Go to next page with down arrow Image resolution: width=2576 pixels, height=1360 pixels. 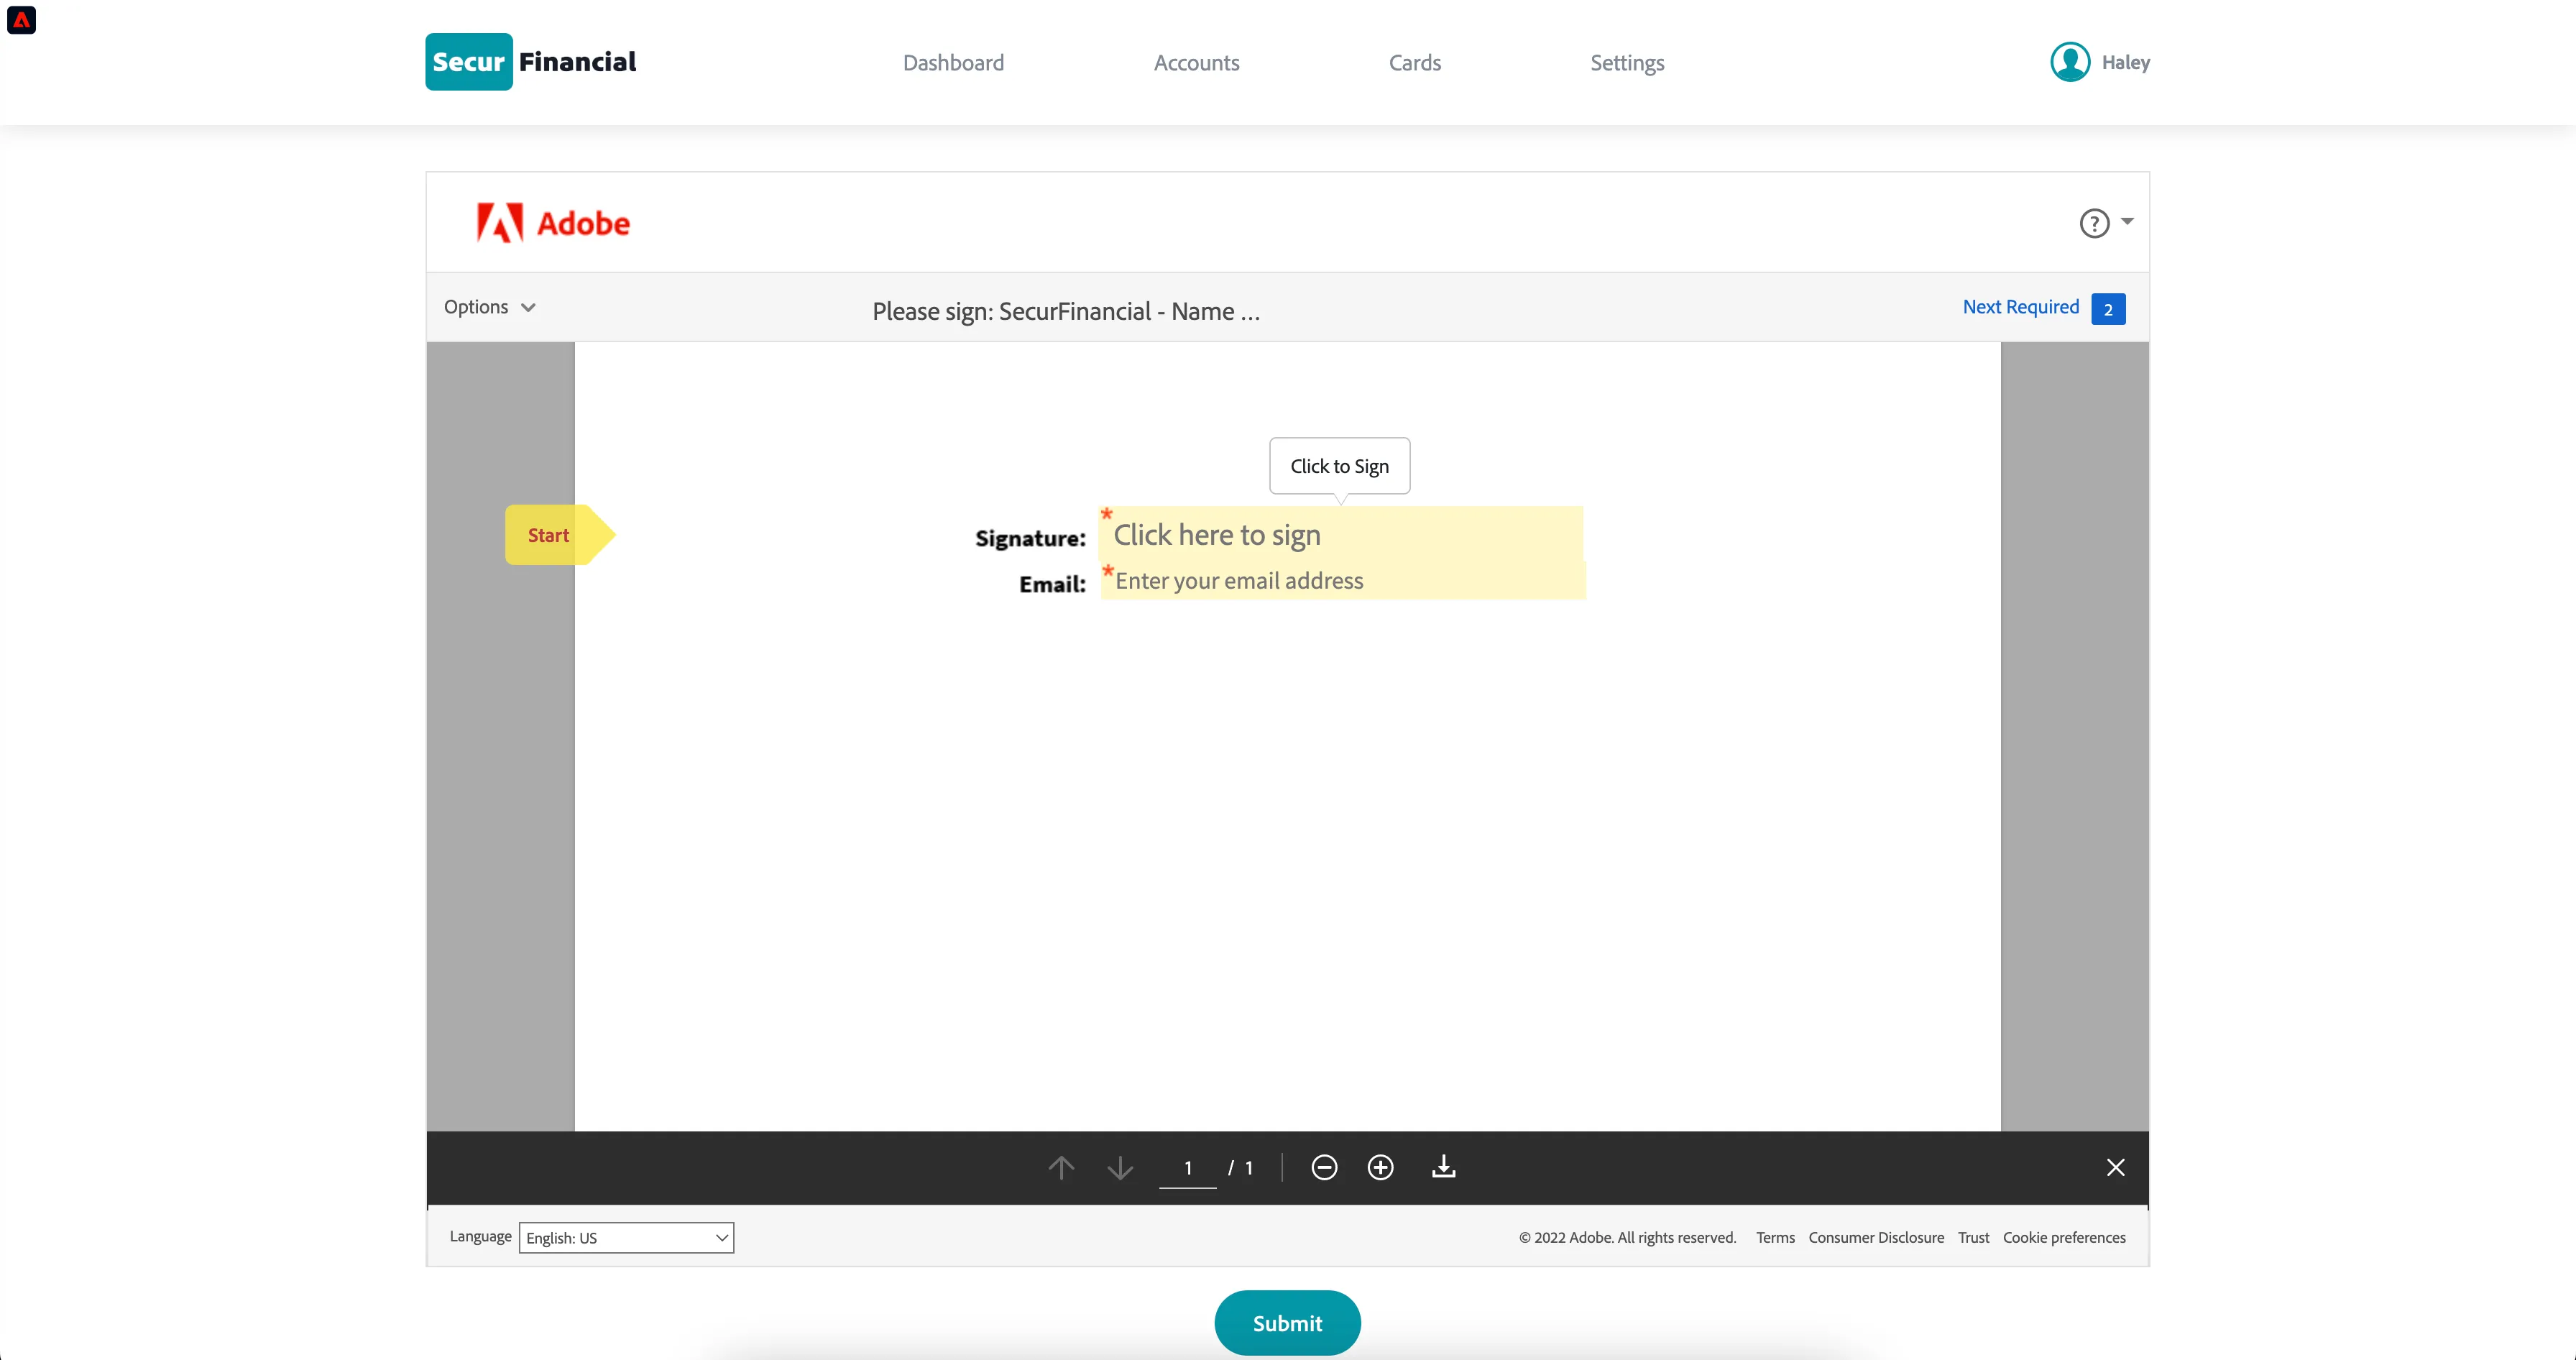(1120, 1167)
